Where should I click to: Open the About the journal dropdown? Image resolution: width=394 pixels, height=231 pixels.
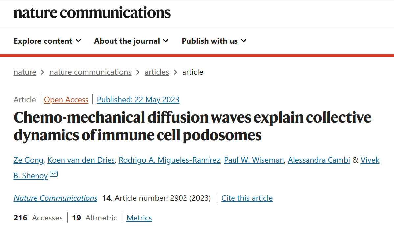[x=131, y=41]
